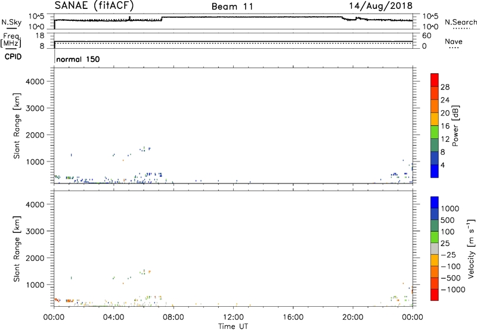Click the 04:00 time tick label
Viewport: 477px width, 330px height.
pyautogui.click(x=113, y=317)
